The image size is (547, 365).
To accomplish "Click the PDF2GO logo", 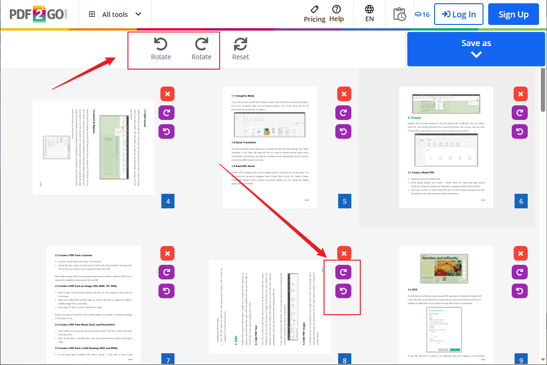I will (38, 14).
